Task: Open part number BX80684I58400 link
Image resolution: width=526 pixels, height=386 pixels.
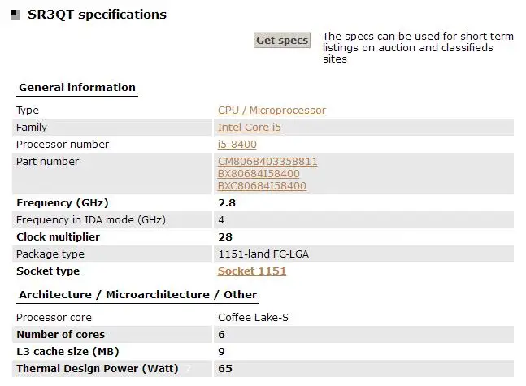Action: 259,174
